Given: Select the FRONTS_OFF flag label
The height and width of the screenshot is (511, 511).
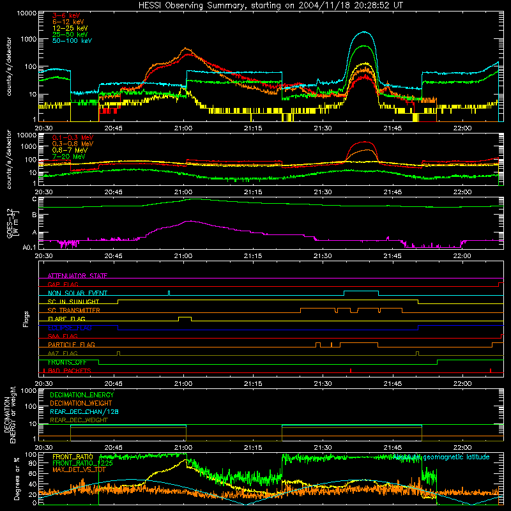Looking at the screenshot, I should pyautogui.click(x=67, y=362).
